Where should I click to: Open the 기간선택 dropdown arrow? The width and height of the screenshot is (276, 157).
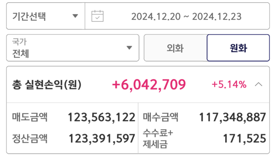[x=75, y=16]
